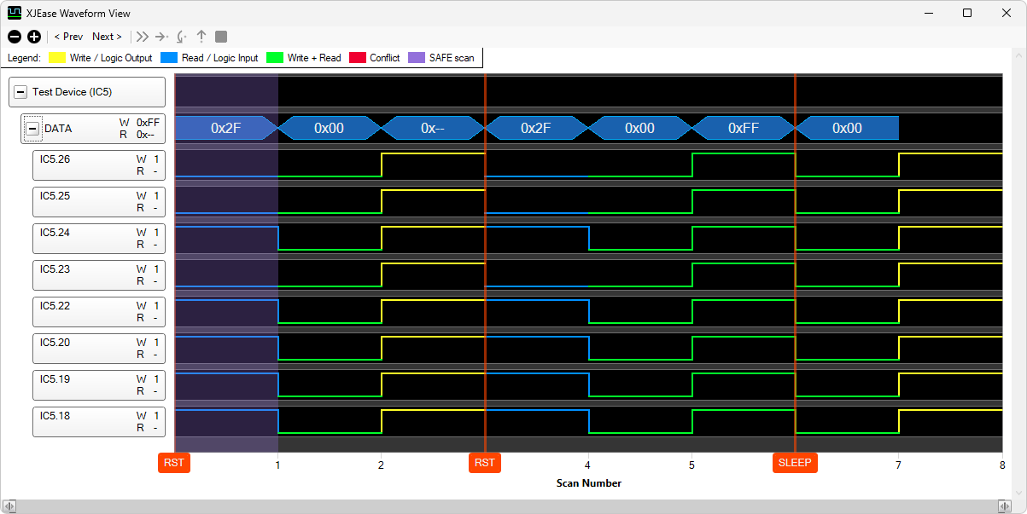
Task: Click the zoom in plus icon
Action: point(34,37)
